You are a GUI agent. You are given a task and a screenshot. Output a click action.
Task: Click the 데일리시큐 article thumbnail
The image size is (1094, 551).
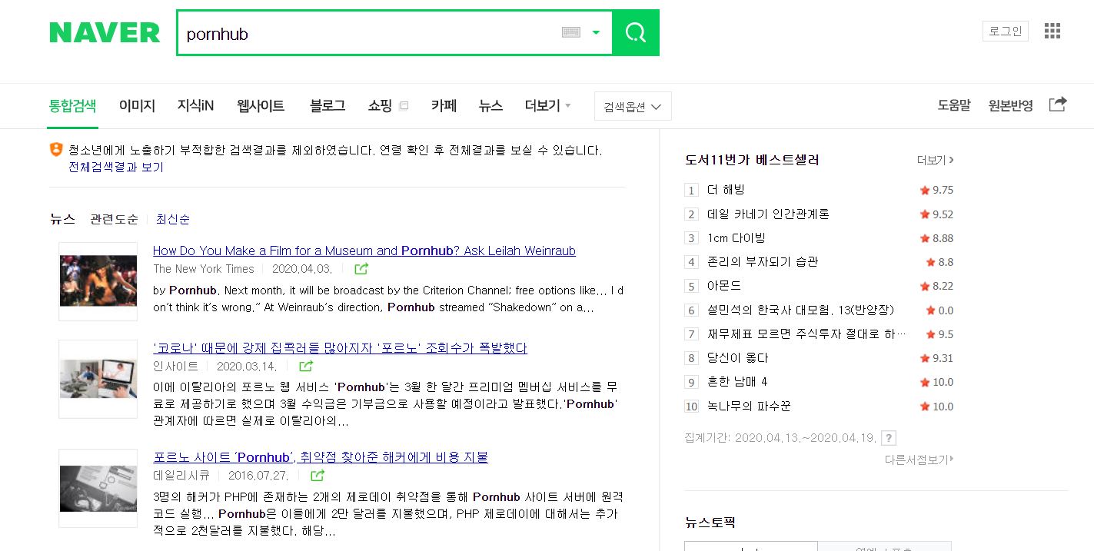[98, 488]
